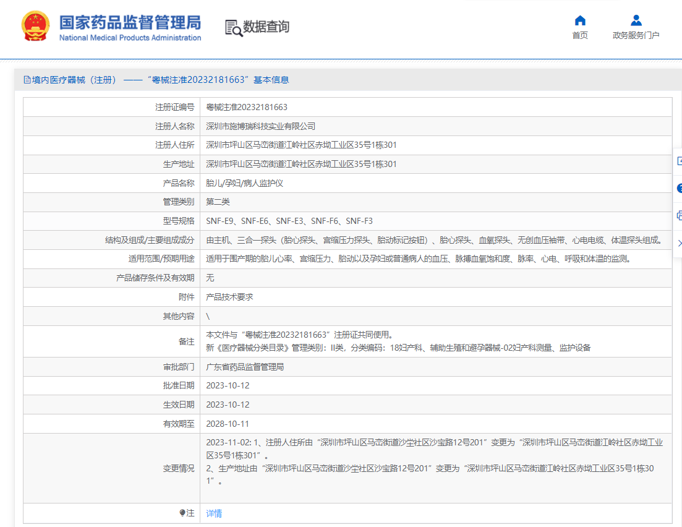The height and width of the screenshot is (527, 682).
Task: Click the 产品技术要求 attachment entry
Action: tap(229, 298)
